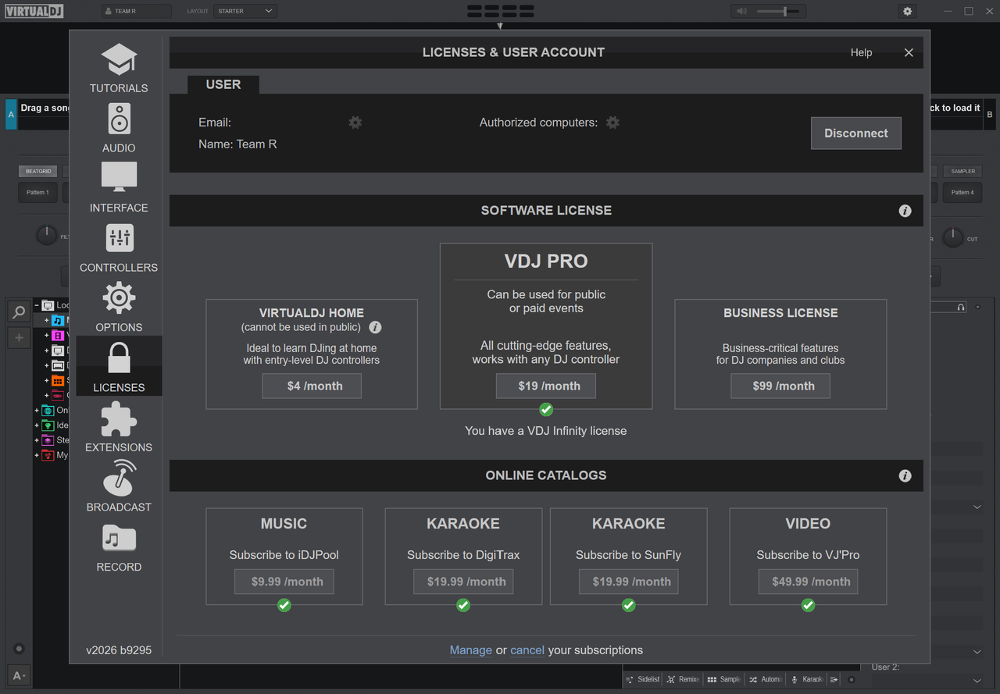Click the green check under VJ'Pro Video
Image resolution: width=1000 pixels, height=694 pixels.
[x=808, y=605]
